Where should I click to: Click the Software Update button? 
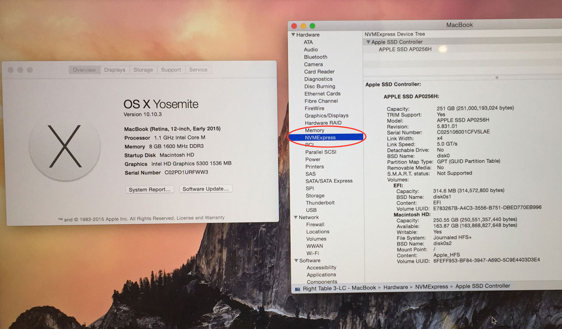206,189
